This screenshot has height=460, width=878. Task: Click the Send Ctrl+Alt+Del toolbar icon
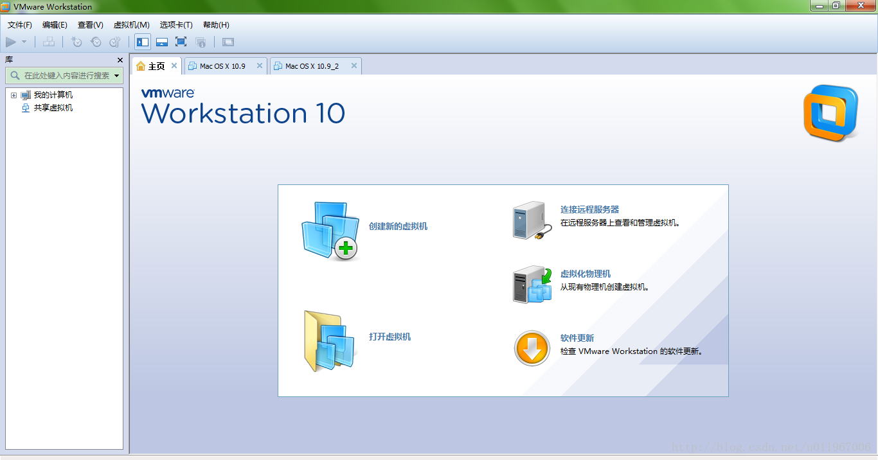tap(49, 42)
